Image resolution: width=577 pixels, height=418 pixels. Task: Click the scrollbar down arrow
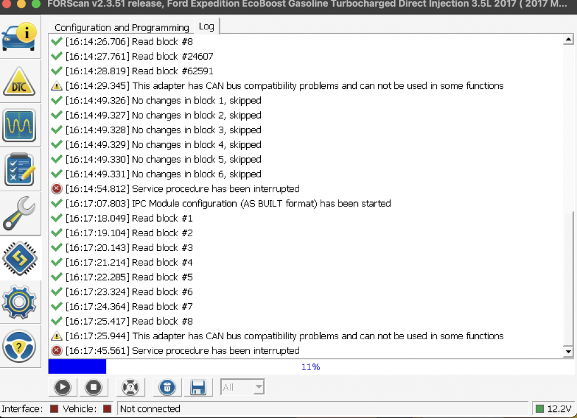click(569, 351)
